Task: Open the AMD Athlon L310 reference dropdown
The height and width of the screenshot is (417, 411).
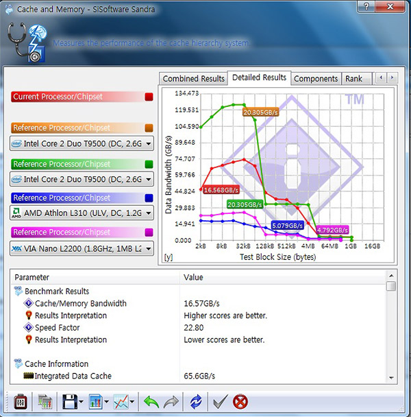Action: pyautogui.click(x=82, y=213)
